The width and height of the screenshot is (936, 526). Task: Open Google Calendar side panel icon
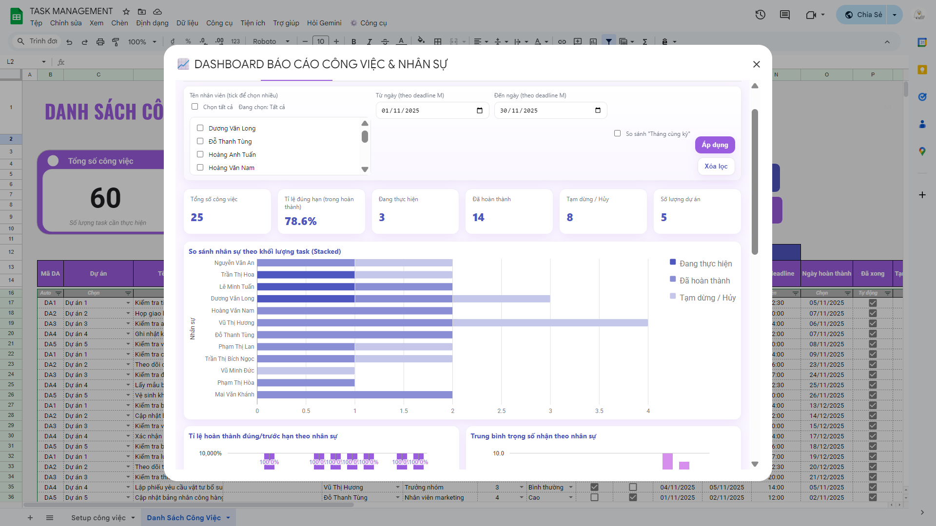pos(922,42)
